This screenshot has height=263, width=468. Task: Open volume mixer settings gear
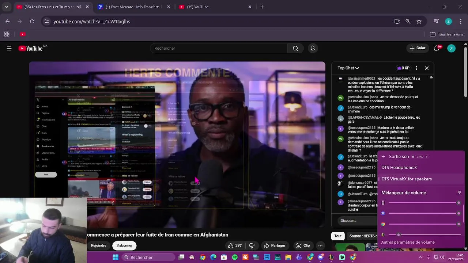[x=459, y=193]
